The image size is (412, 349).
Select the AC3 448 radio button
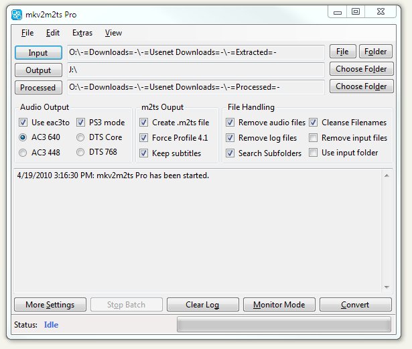click(23, 153)
